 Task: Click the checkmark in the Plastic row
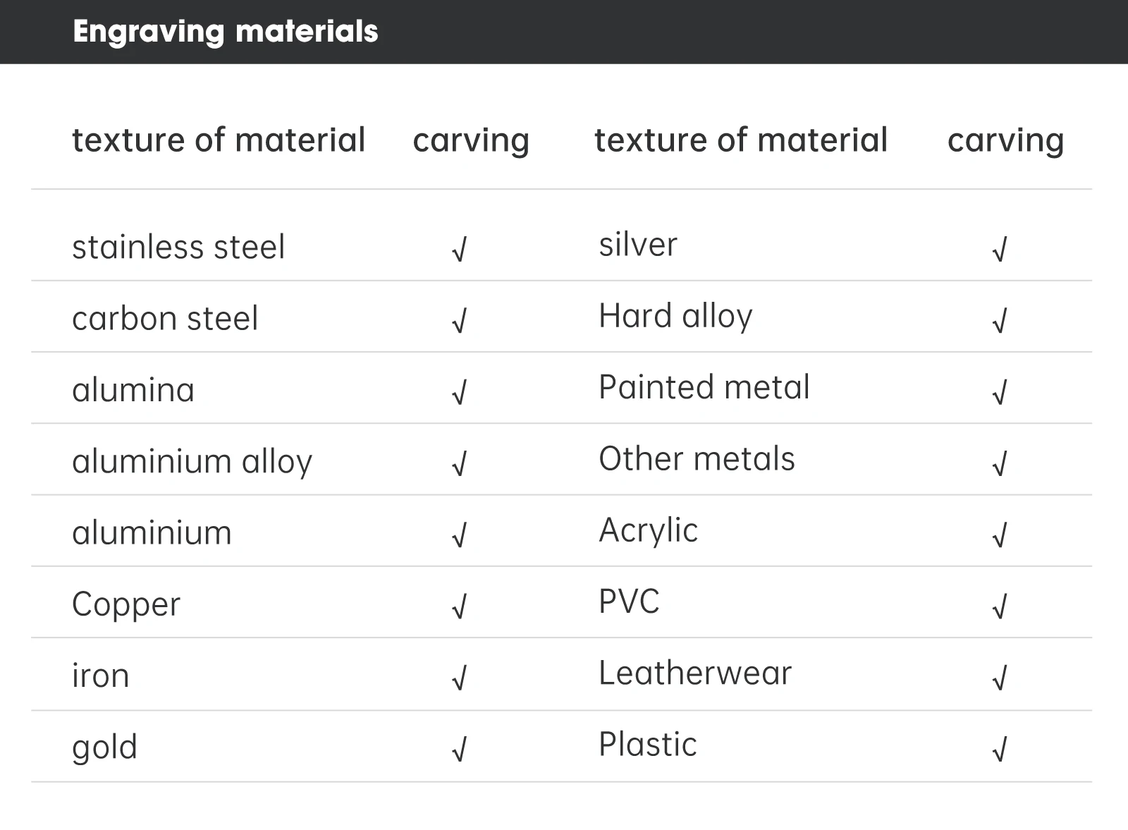(x=999, y=750)
